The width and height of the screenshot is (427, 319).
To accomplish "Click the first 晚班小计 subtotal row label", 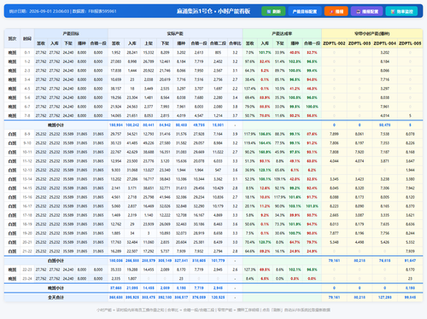I will click(x=56, y=125).
